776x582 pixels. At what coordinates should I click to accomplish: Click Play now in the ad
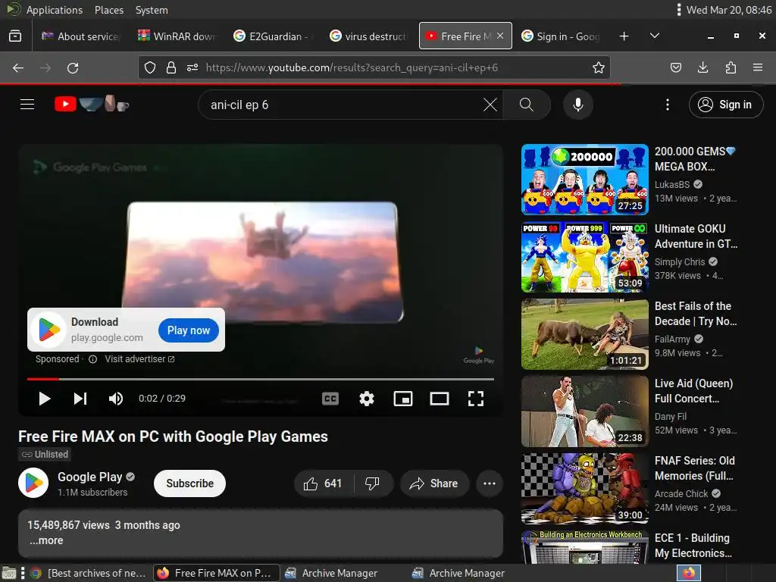(189, 330)
